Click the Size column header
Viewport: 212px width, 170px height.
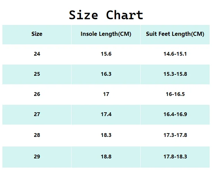37,34
